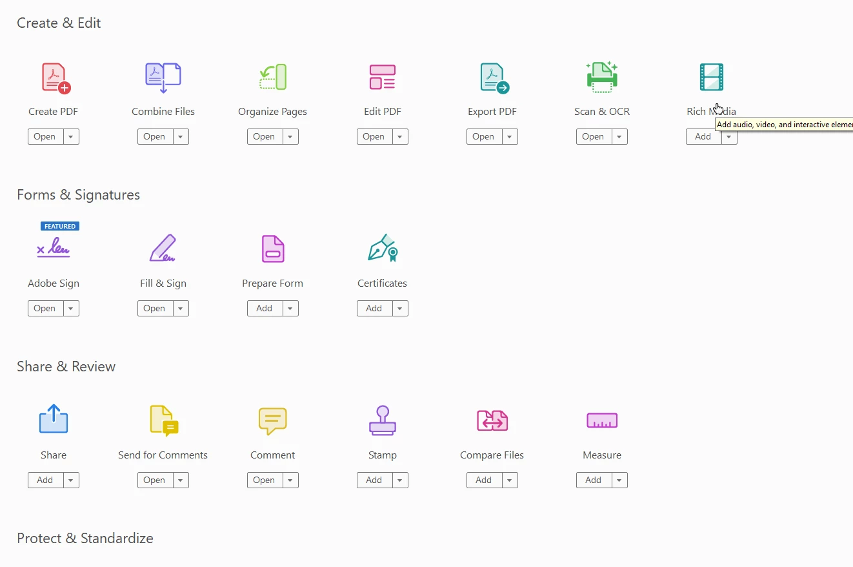Select the Measure ruler icon
Viewport: 853px width, 567px height.
(x=602, y=420)
